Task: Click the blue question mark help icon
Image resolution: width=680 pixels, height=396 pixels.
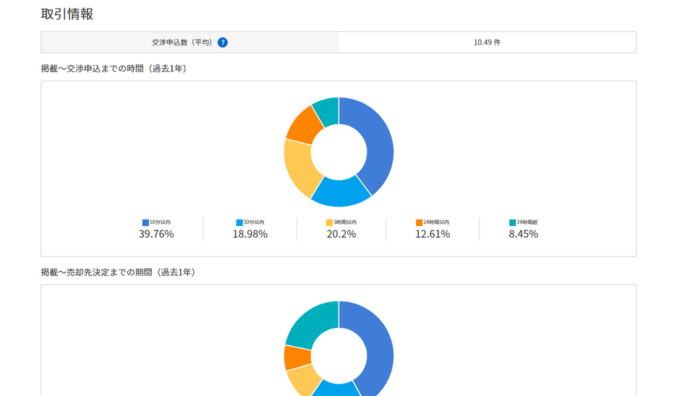Action: tap(223, 43)
